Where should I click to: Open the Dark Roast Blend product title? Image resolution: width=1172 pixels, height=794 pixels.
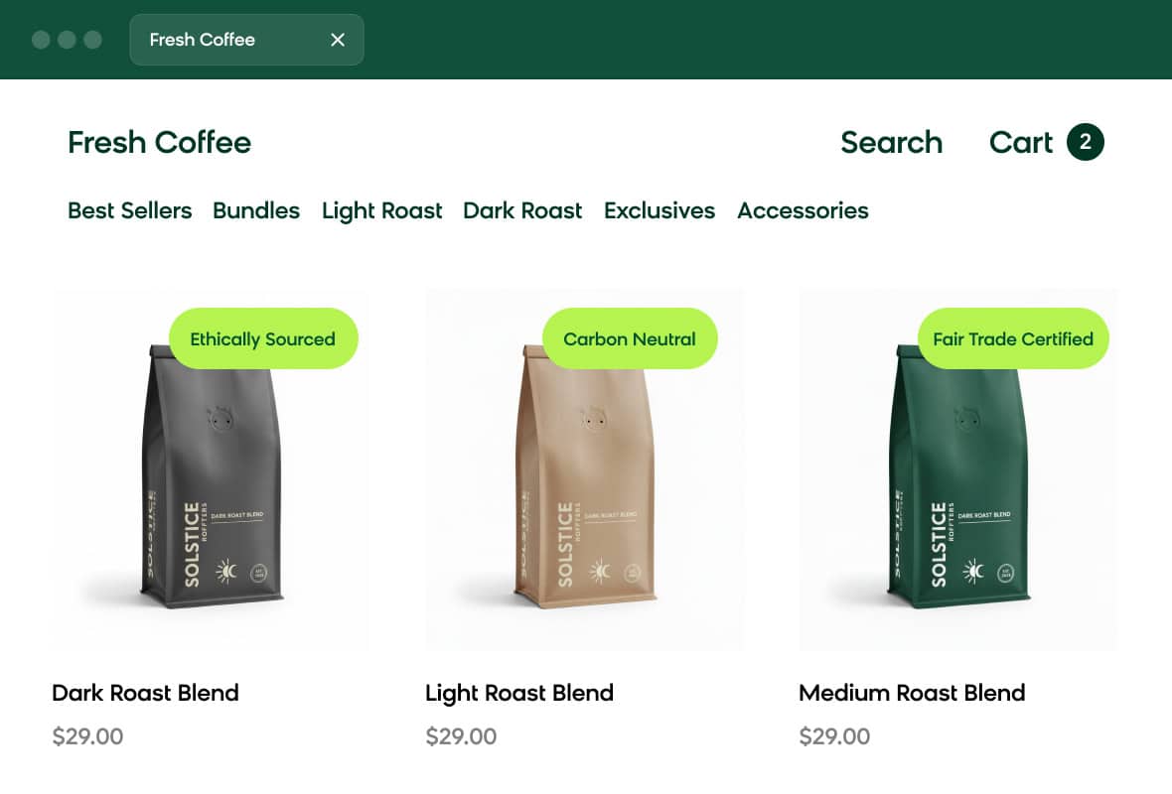pos(145,693)
